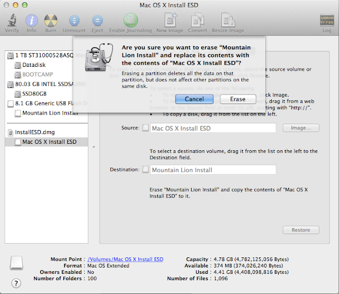Open the Info toolbar icon
The image size is (339, 294).
coord(32,21)
